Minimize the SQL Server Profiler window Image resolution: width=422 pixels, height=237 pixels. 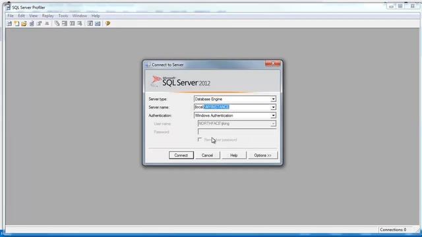(391, 6)
